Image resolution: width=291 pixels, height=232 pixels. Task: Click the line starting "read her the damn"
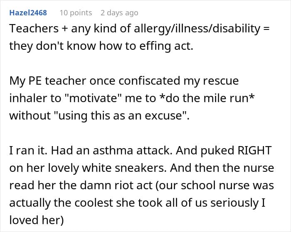point(141,185)
